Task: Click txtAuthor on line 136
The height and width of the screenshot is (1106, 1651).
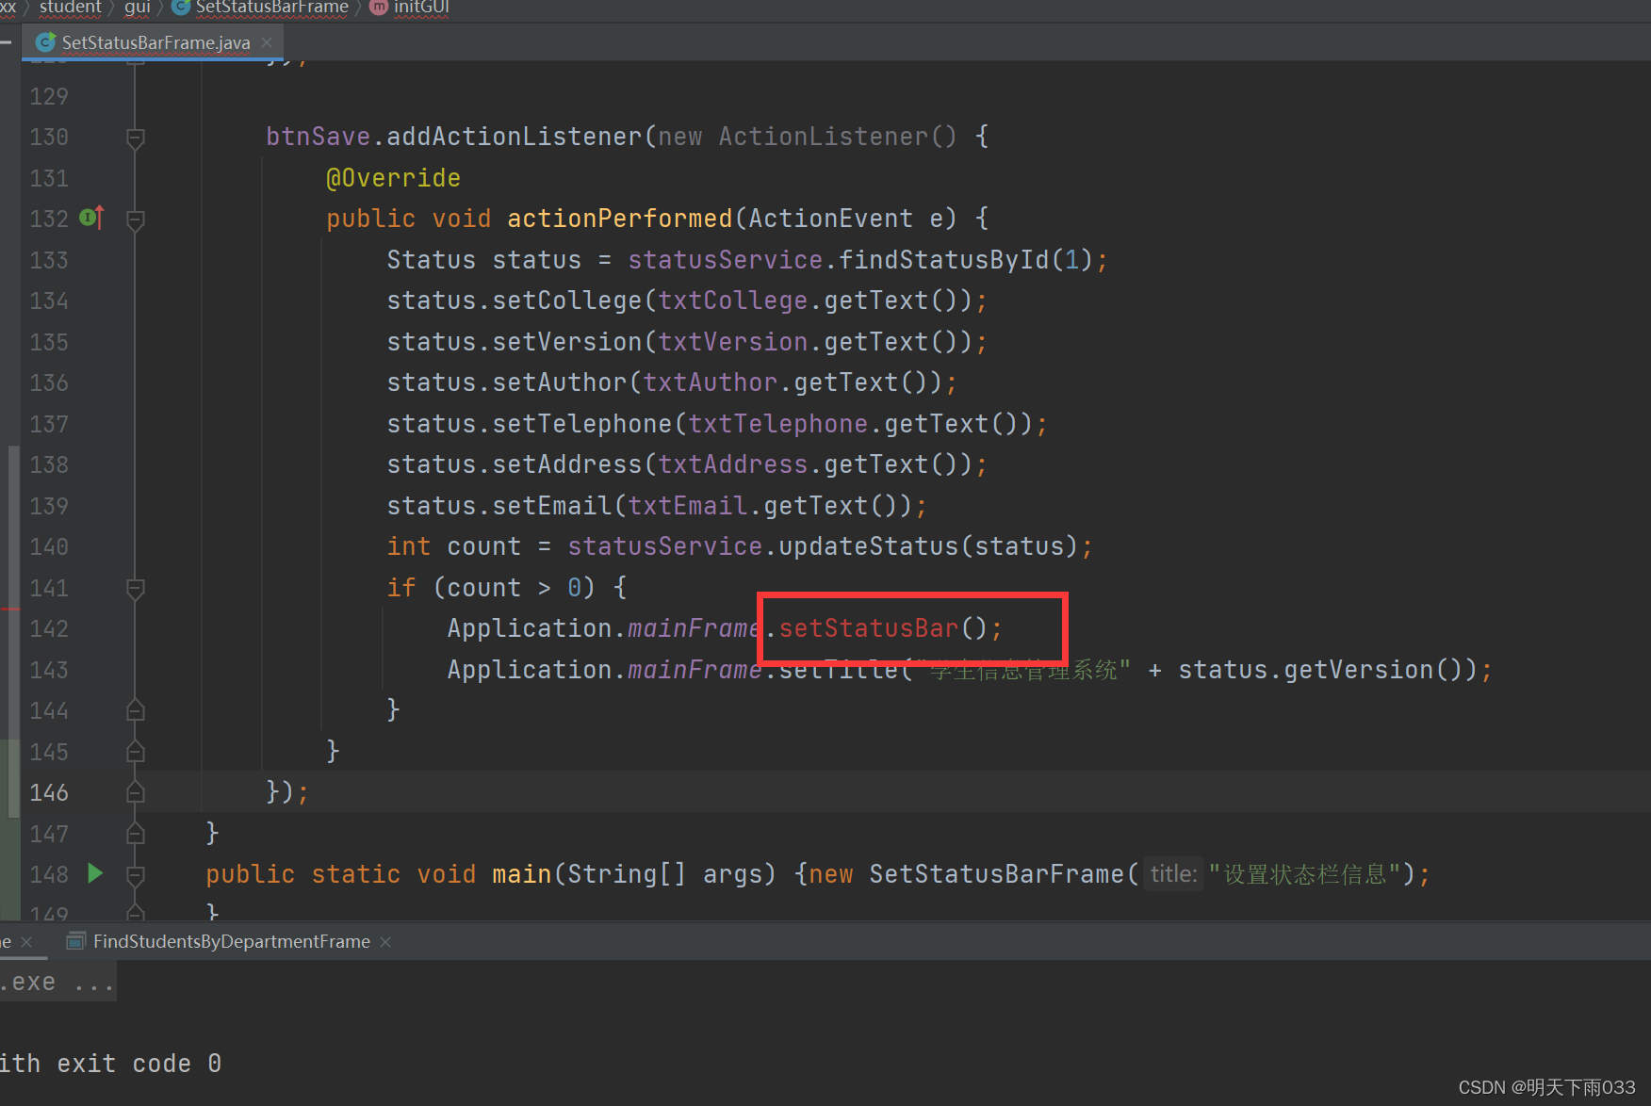Action: click(711, 382)
